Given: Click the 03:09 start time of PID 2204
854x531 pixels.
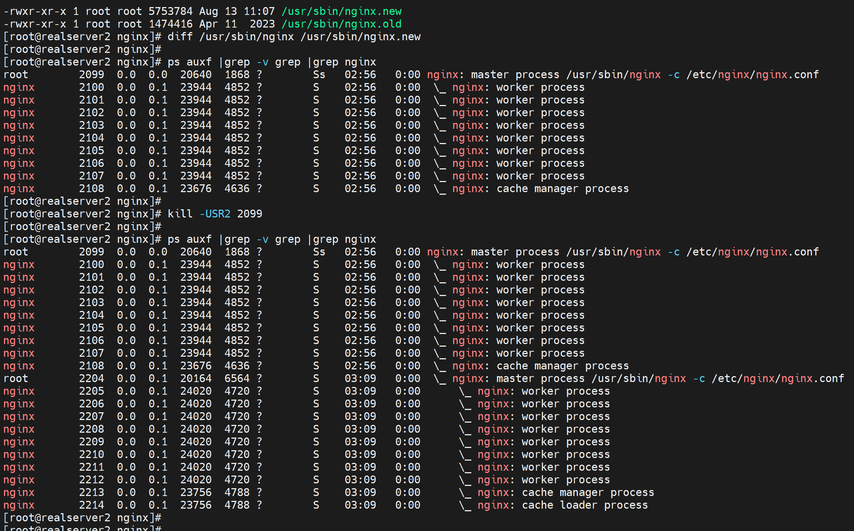Looking at the screenshot, I should tap(360, 378).
